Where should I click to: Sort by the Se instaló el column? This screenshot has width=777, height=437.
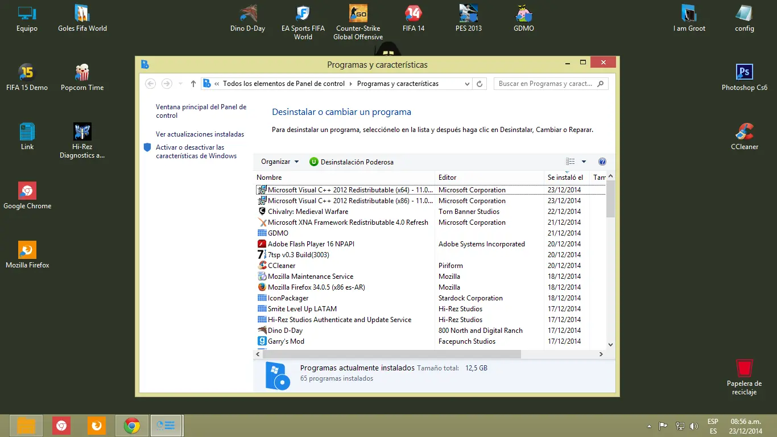[568, 178]
